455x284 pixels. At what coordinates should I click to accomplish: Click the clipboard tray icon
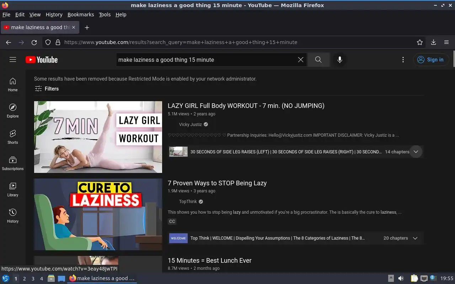[x=414, y=278]
